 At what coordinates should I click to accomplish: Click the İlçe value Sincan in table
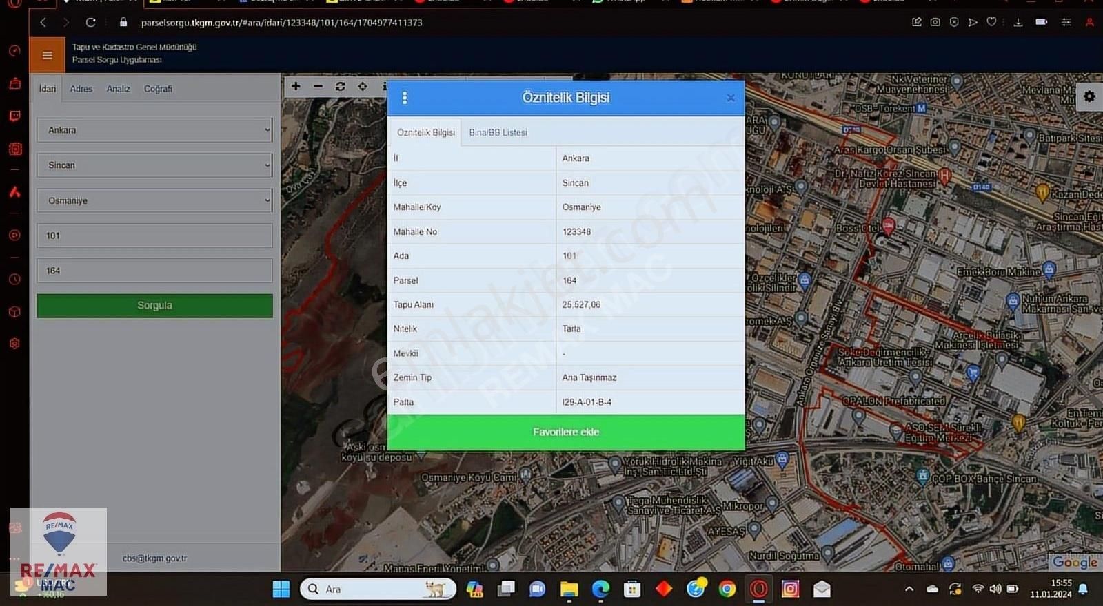pyautogui.click(x=575, y=182)
